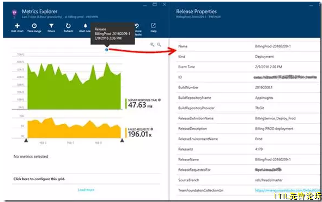322x202 pixels.
Task: Refresh the Metrics Explorer data
Action: 68,26
